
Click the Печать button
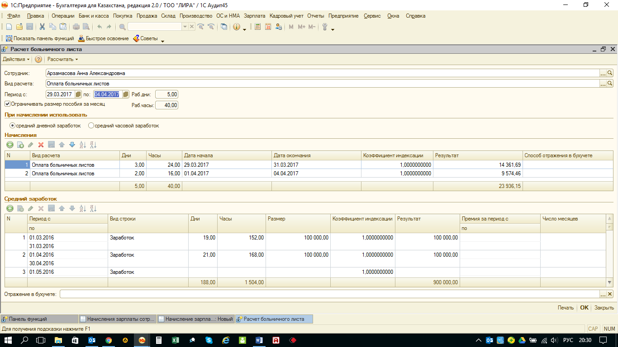pyautogui.click(x=566, y=308)
